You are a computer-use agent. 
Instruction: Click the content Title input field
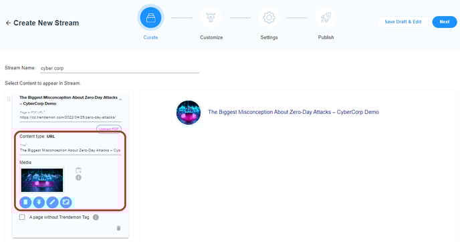point(70,150)
